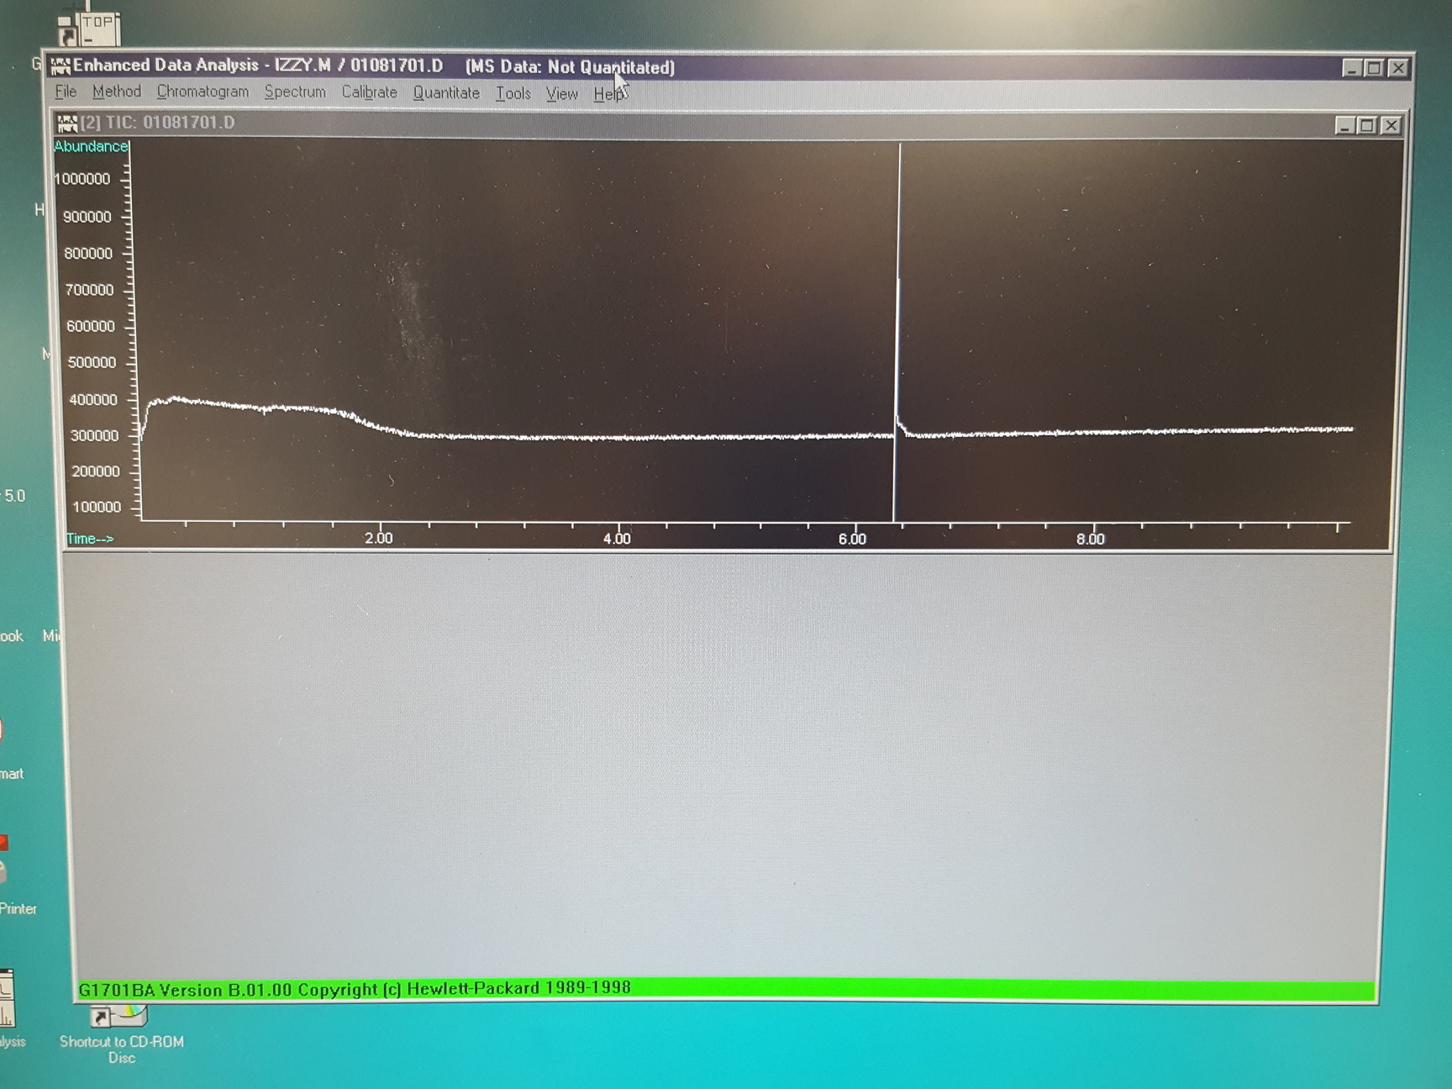
Task: Close the Enhanced Data Analysis window
Action: tap(1397, 68)
